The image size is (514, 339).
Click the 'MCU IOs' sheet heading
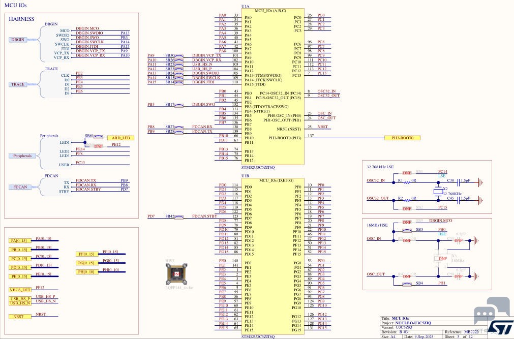(15, 5)
